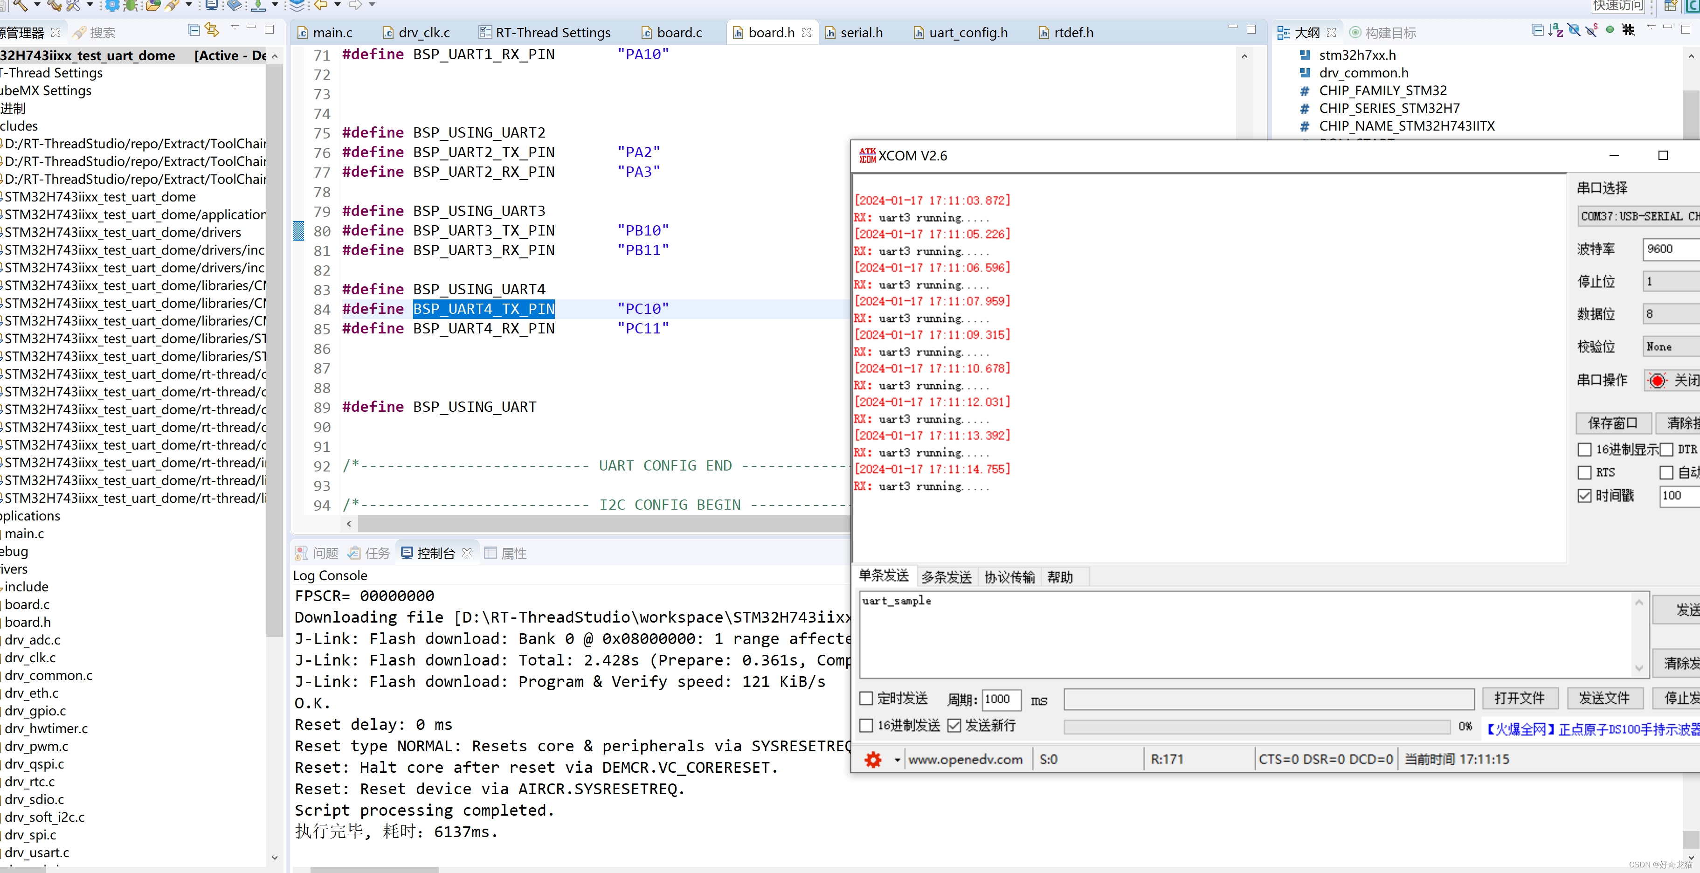1700x873 pixels.
Task: Click the editor horizontal scrollbar left arrow
Action: point(349,524)
